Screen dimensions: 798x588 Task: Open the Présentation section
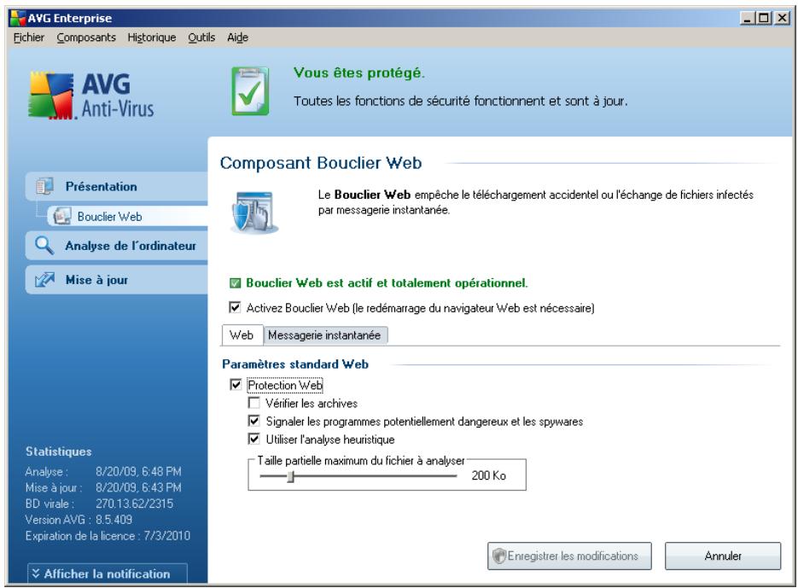[x=117, y=186]
